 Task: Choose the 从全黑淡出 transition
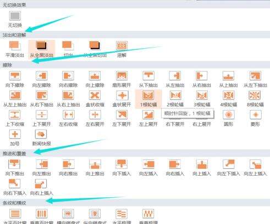(x=42, y=49)
